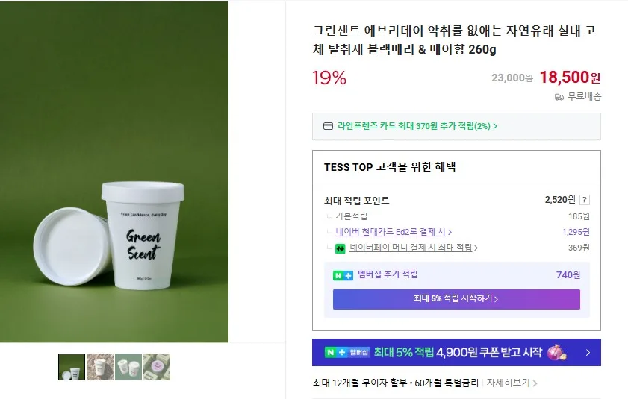Open 네이버페이 머니 결제 시 최대 적립 link
628x399 pixels.
[414, 248]
